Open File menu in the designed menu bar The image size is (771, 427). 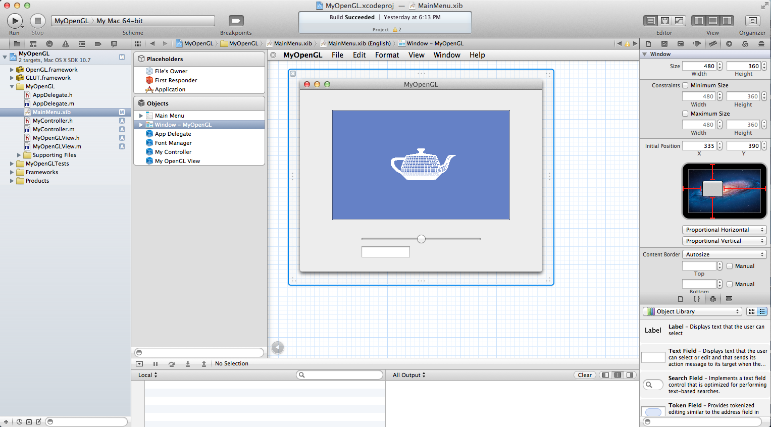click(x=337, y=55)
